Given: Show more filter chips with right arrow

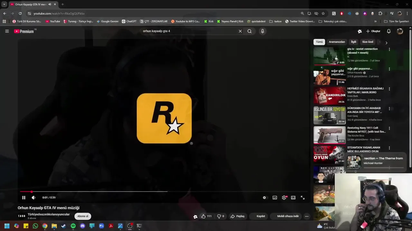Looking at the screenshot, I should click(386, 43).
